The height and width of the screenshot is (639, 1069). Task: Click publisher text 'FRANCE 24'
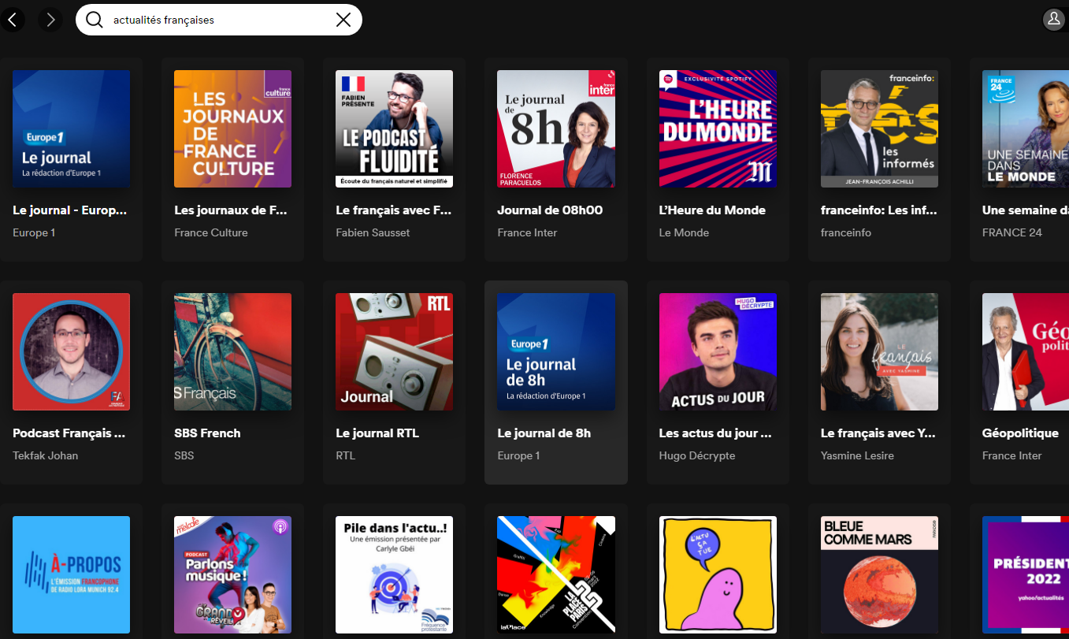coord(1012,232)
